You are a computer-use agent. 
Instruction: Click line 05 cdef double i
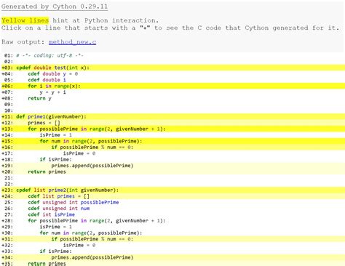(172, 80)
